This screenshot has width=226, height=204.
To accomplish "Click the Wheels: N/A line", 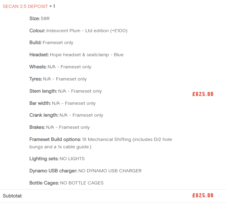I will [x=60, y=67].
